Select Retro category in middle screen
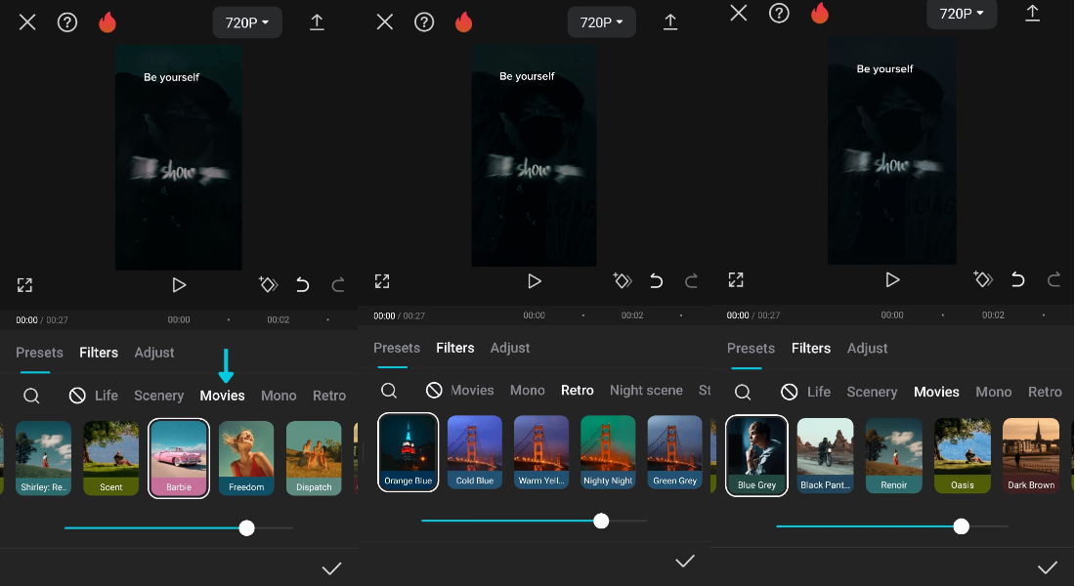Screen dimensions: 1075x586 coord(578,390)
